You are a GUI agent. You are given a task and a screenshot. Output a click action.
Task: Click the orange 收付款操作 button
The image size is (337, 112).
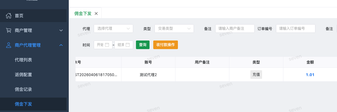click(x=166, y=45)
